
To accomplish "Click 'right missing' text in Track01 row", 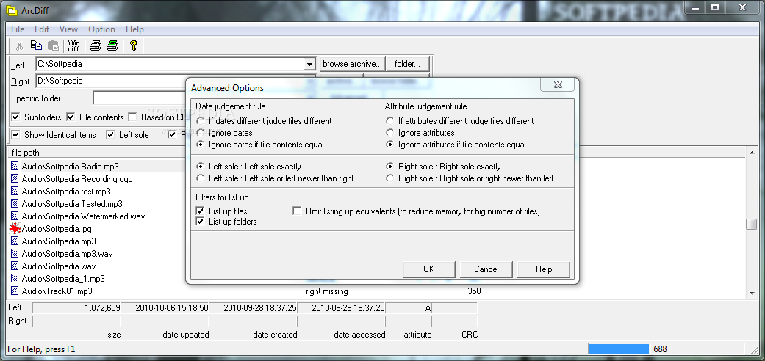I will [x=327, y=291].
